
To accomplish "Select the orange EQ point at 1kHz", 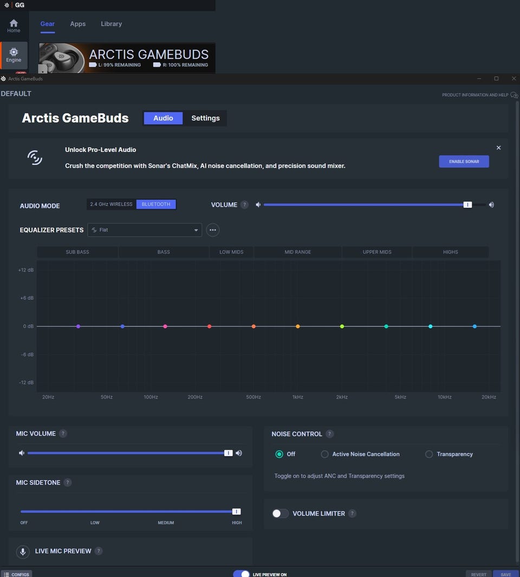I will tap(298, 326).
